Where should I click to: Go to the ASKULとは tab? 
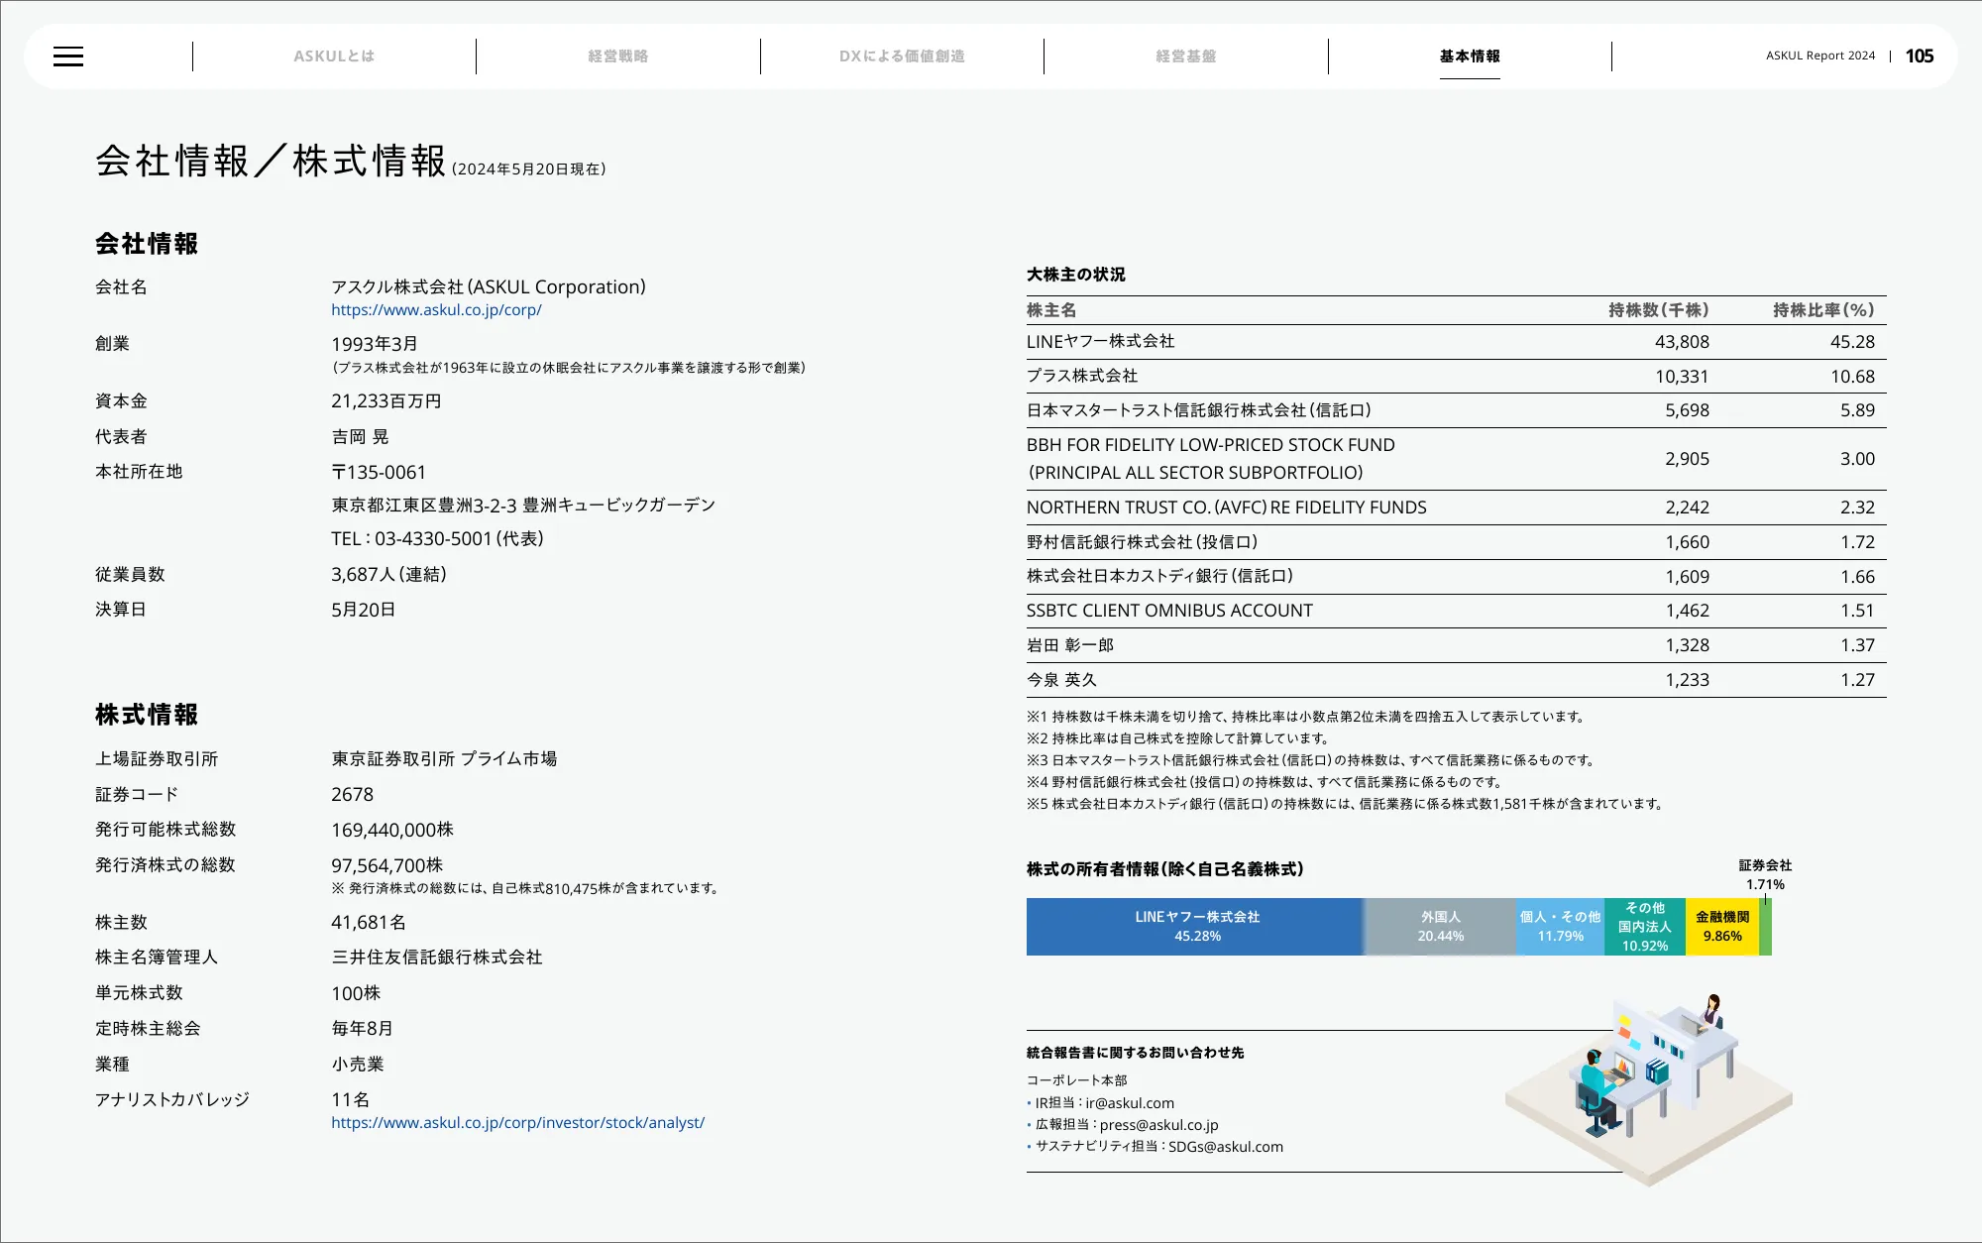(x=334, y=56)
